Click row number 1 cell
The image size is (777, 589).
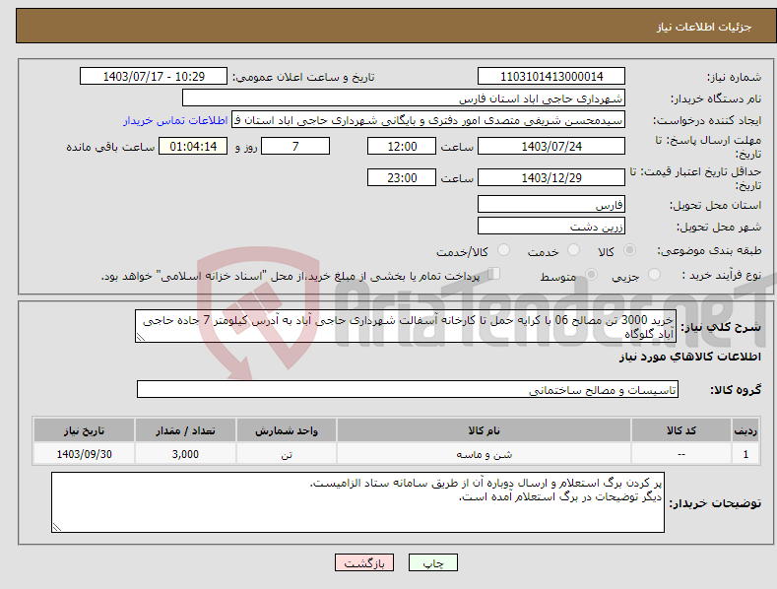[745, 454]
